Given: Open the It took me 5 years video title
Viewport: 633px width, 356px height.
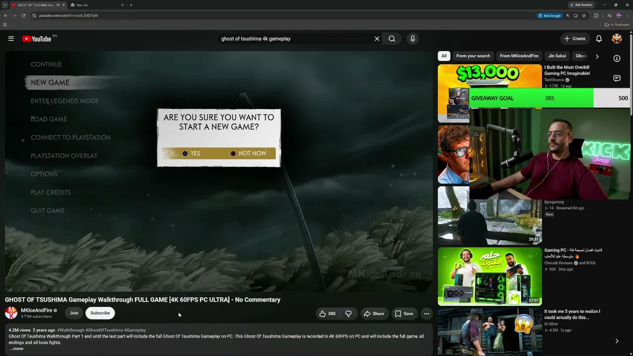Looking at the screenshot, I should pos(572,314).
